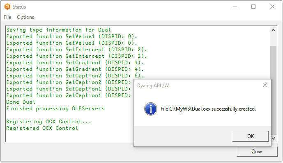Minimize the Status window
Image resolution: width=283 pixels, height=163 pixels.
pyautogui.click(x=235, y=7)
